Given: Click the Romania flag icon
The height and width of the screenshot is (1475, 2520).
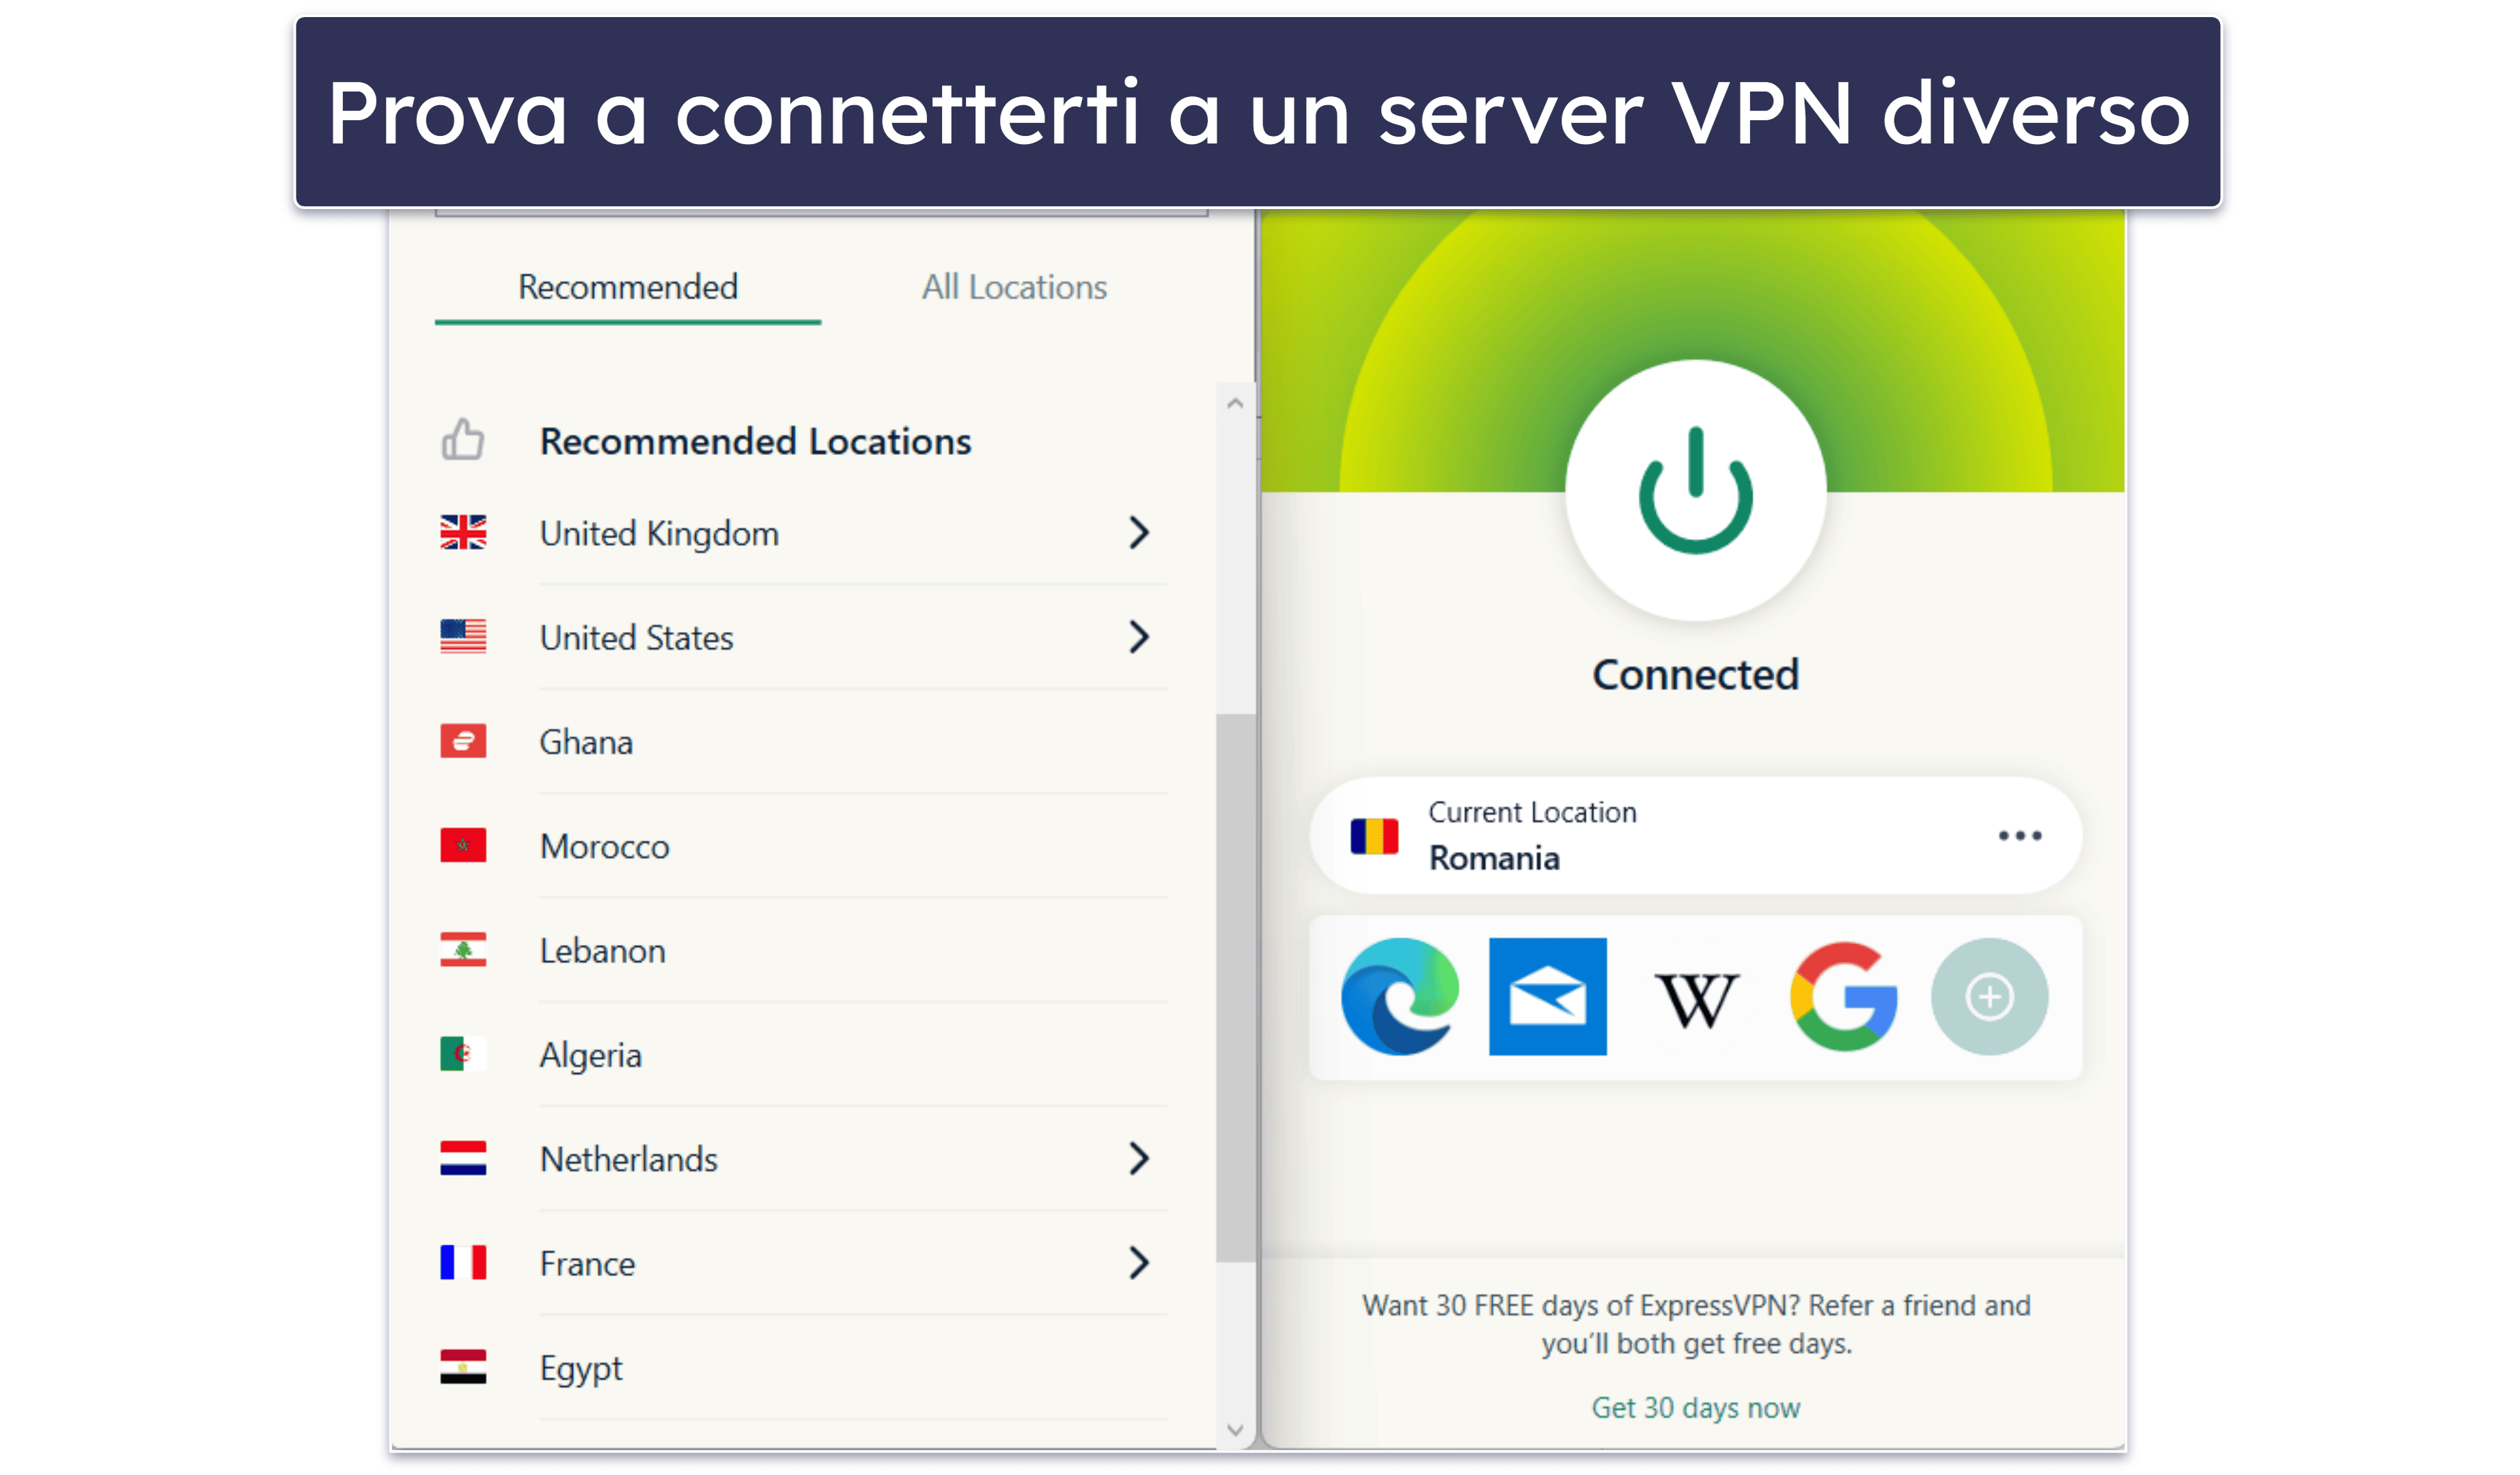Looking at the screenshot, I should (1374, 836).
